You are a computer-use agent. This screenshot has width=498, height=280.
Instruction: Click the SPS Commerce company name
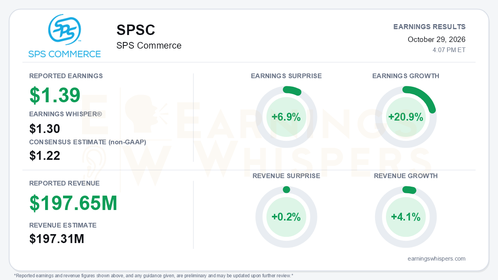(x=149, y=45)
